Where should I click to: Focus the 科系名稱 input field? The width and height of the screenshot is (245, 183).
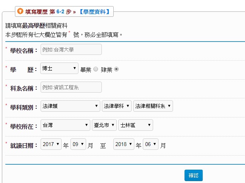71,87
